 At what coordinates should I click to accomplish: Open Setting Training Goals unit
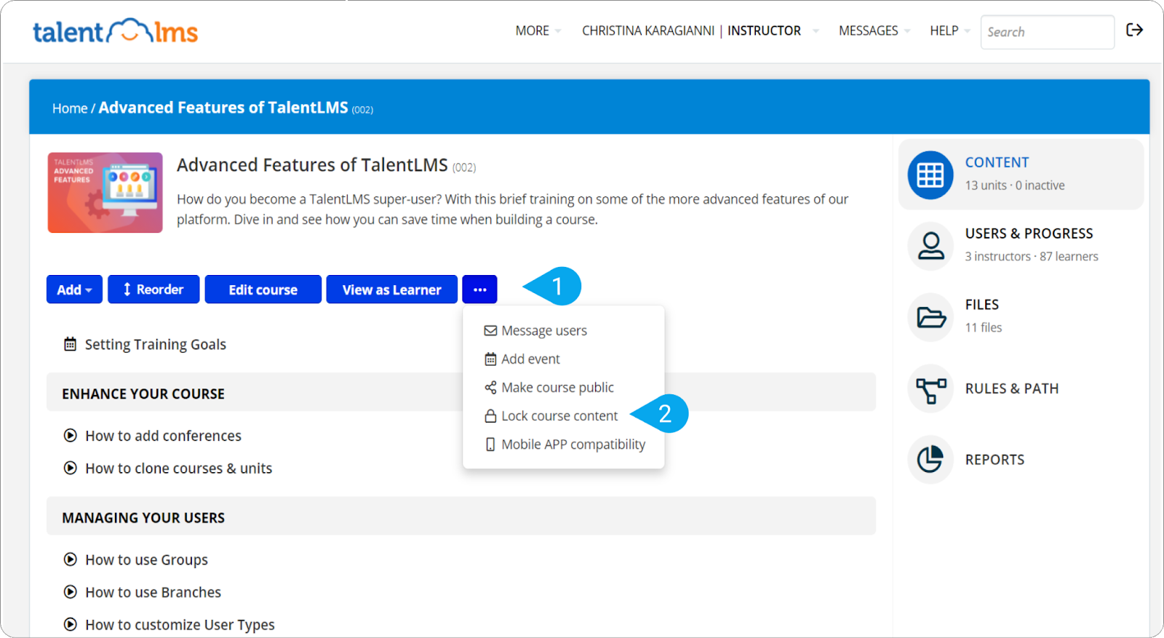point(156,344)
